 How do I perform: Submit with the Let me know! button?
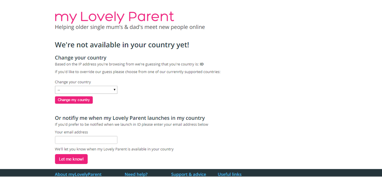tap(71, 159)
